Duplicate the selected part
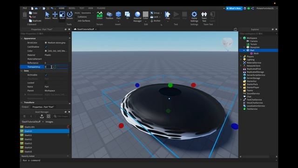298x168 pixels. click(x=35, y=21)
